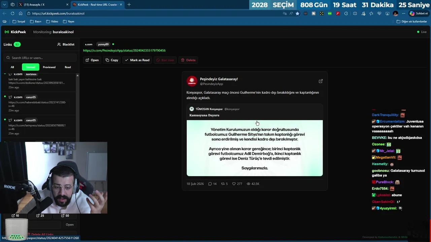The height and width of the screenshot is (242, 431).
Task: Open the Sosyal bookmarks folder
Action: 19,22
